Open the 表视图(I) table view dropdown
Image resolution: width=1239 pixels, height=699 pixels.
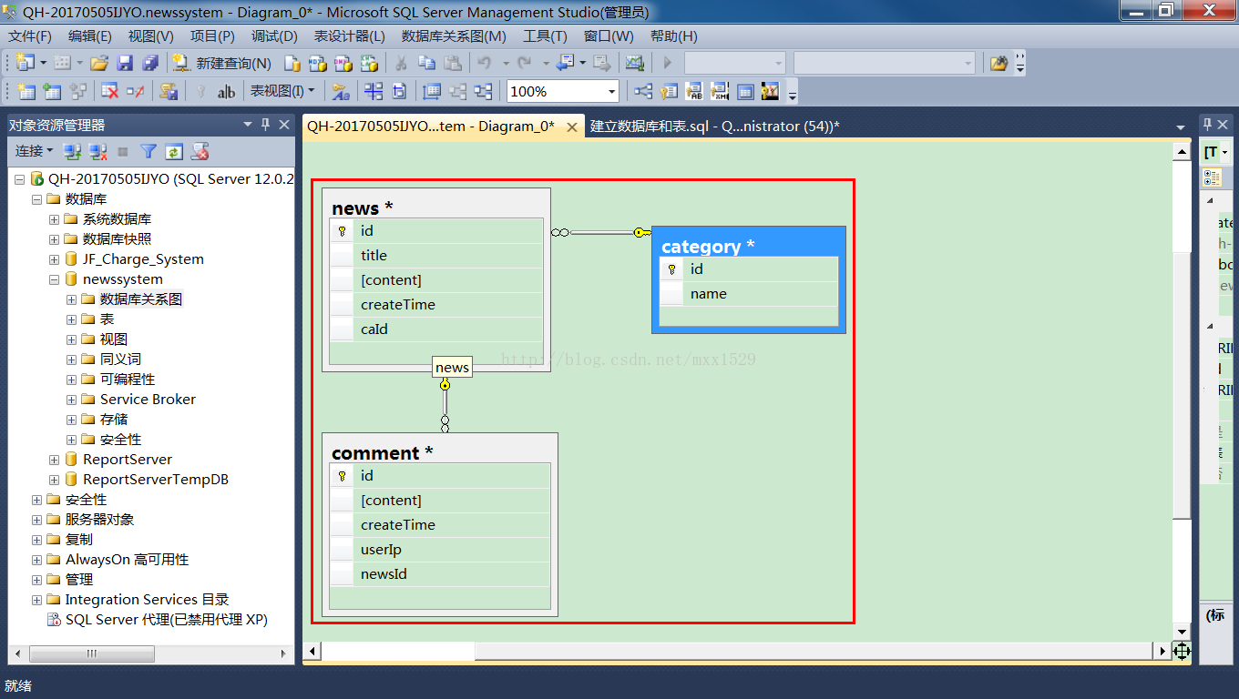pos(282,91)
